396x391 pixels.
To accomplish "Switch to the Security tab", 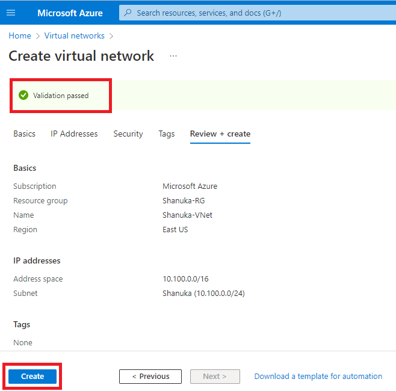I will click(x=128, y=134).
